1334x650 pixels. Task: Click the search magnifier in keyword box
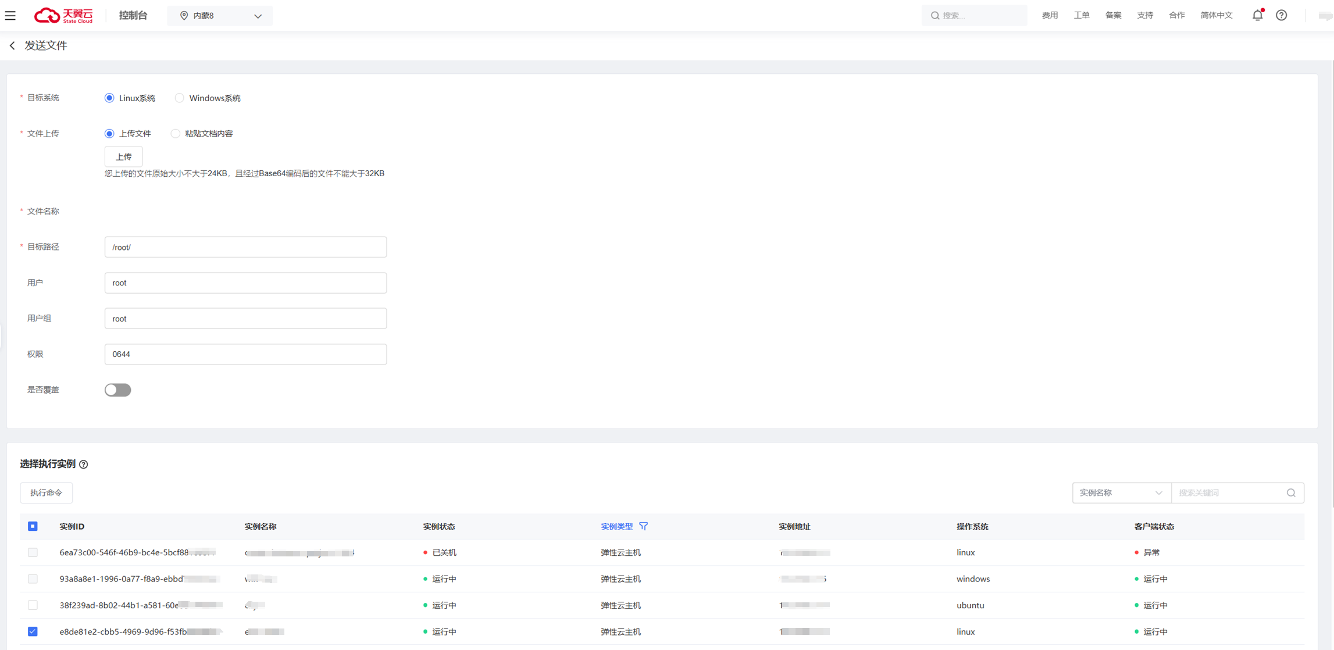(1291, 493)
